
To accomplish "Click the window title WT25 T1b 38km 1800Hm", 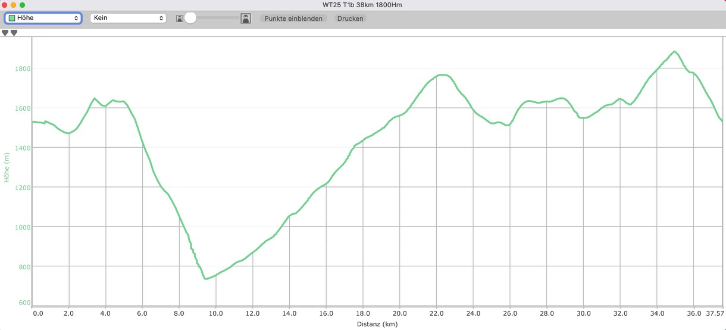I will pos(363,5).
